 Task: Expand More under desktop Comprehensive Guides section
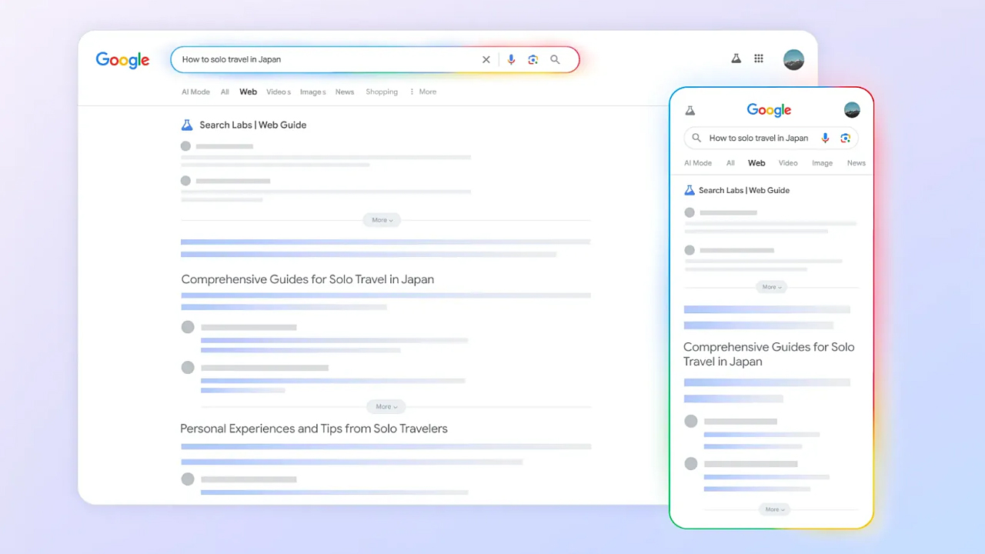[x=386, y=406]
